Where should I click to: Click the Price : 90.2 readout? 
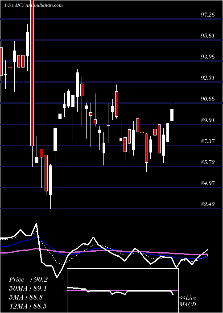pos(28,279)
